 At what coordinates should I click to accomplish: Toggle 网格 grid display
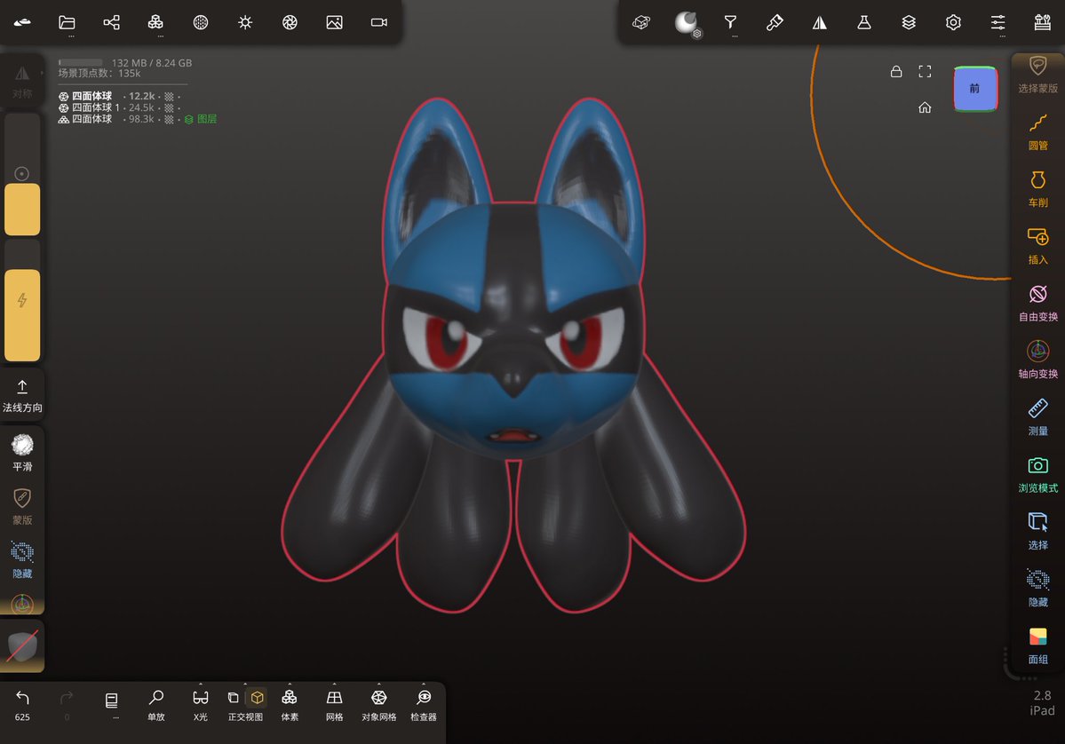334,705
